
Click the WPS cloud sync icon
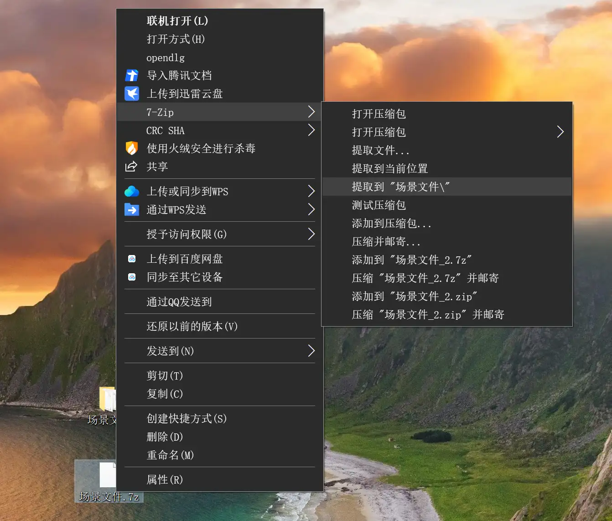[132, 191]
